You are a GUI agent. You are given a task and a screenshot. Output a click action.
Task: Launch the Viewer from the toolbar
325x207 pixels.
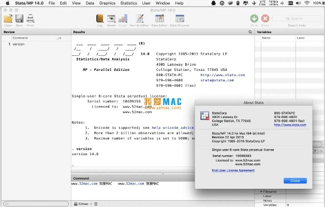pyautogui.click(x=111, y=19)
